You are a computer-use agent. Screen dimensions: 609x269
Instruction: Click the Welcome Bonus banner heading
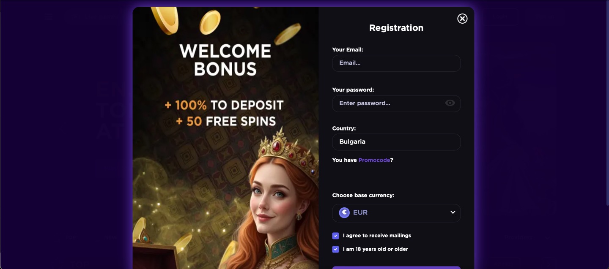point(225,60)
